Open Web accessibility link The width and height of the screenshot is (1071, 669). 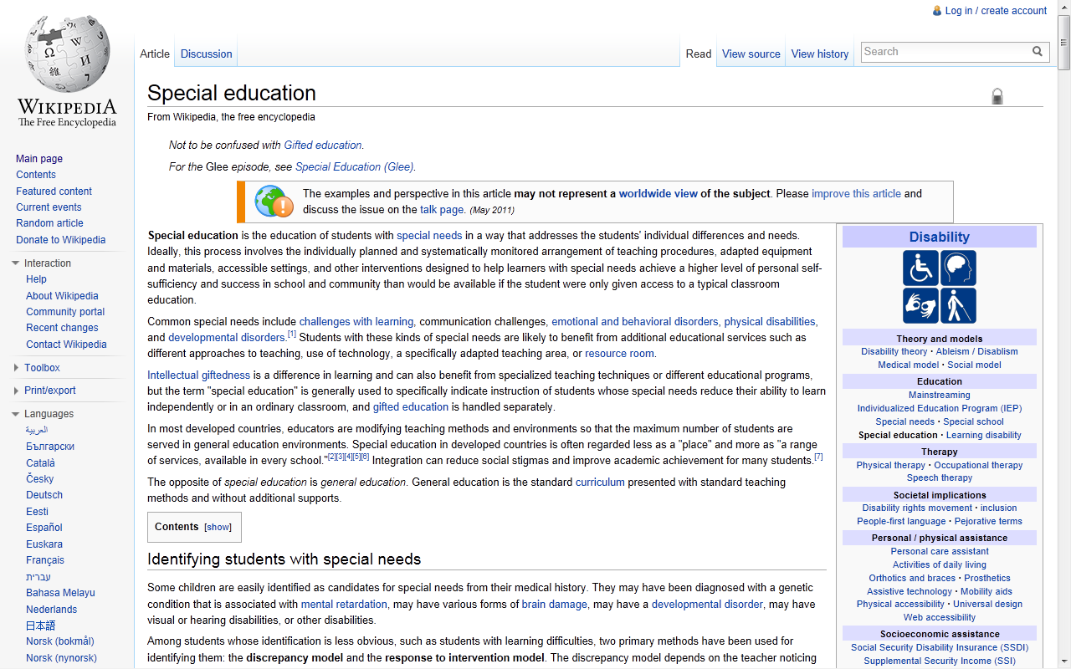939,618
